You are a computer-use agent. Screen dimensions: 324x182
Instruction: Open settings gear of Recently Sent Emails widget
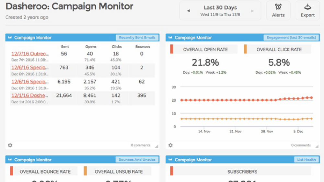click(10, 145)
